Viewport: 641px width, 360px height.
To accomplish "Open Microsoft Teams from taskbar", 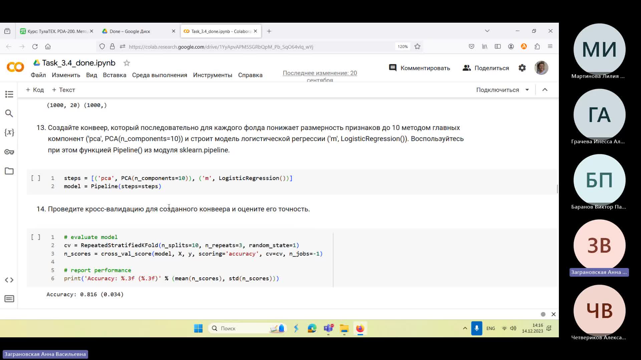I will [329, 328].
